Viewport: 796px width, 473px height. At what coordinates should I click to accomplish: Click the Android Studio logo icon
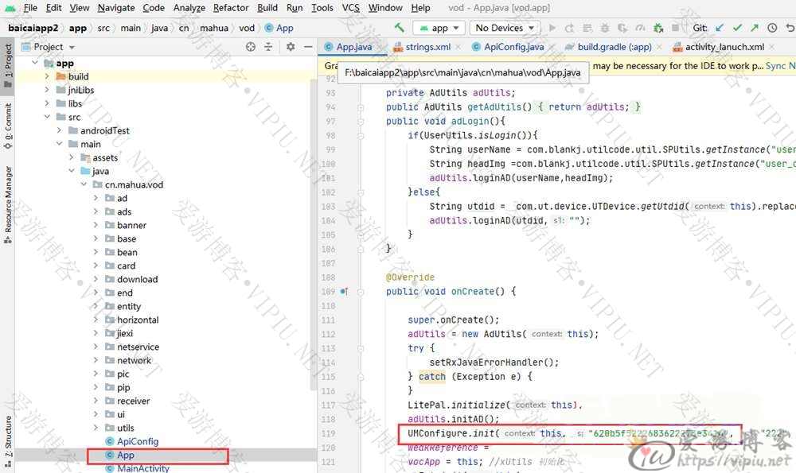pos(10,8)
